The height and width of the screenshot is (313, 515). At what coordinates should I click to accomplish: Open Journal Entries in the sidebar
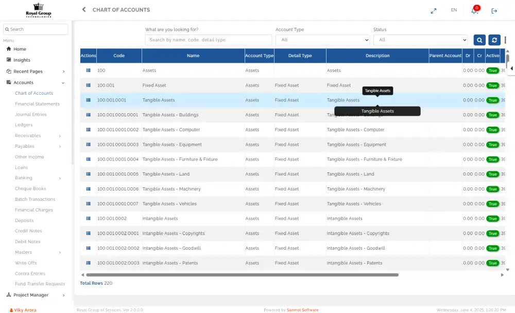[x=31, y=115]
